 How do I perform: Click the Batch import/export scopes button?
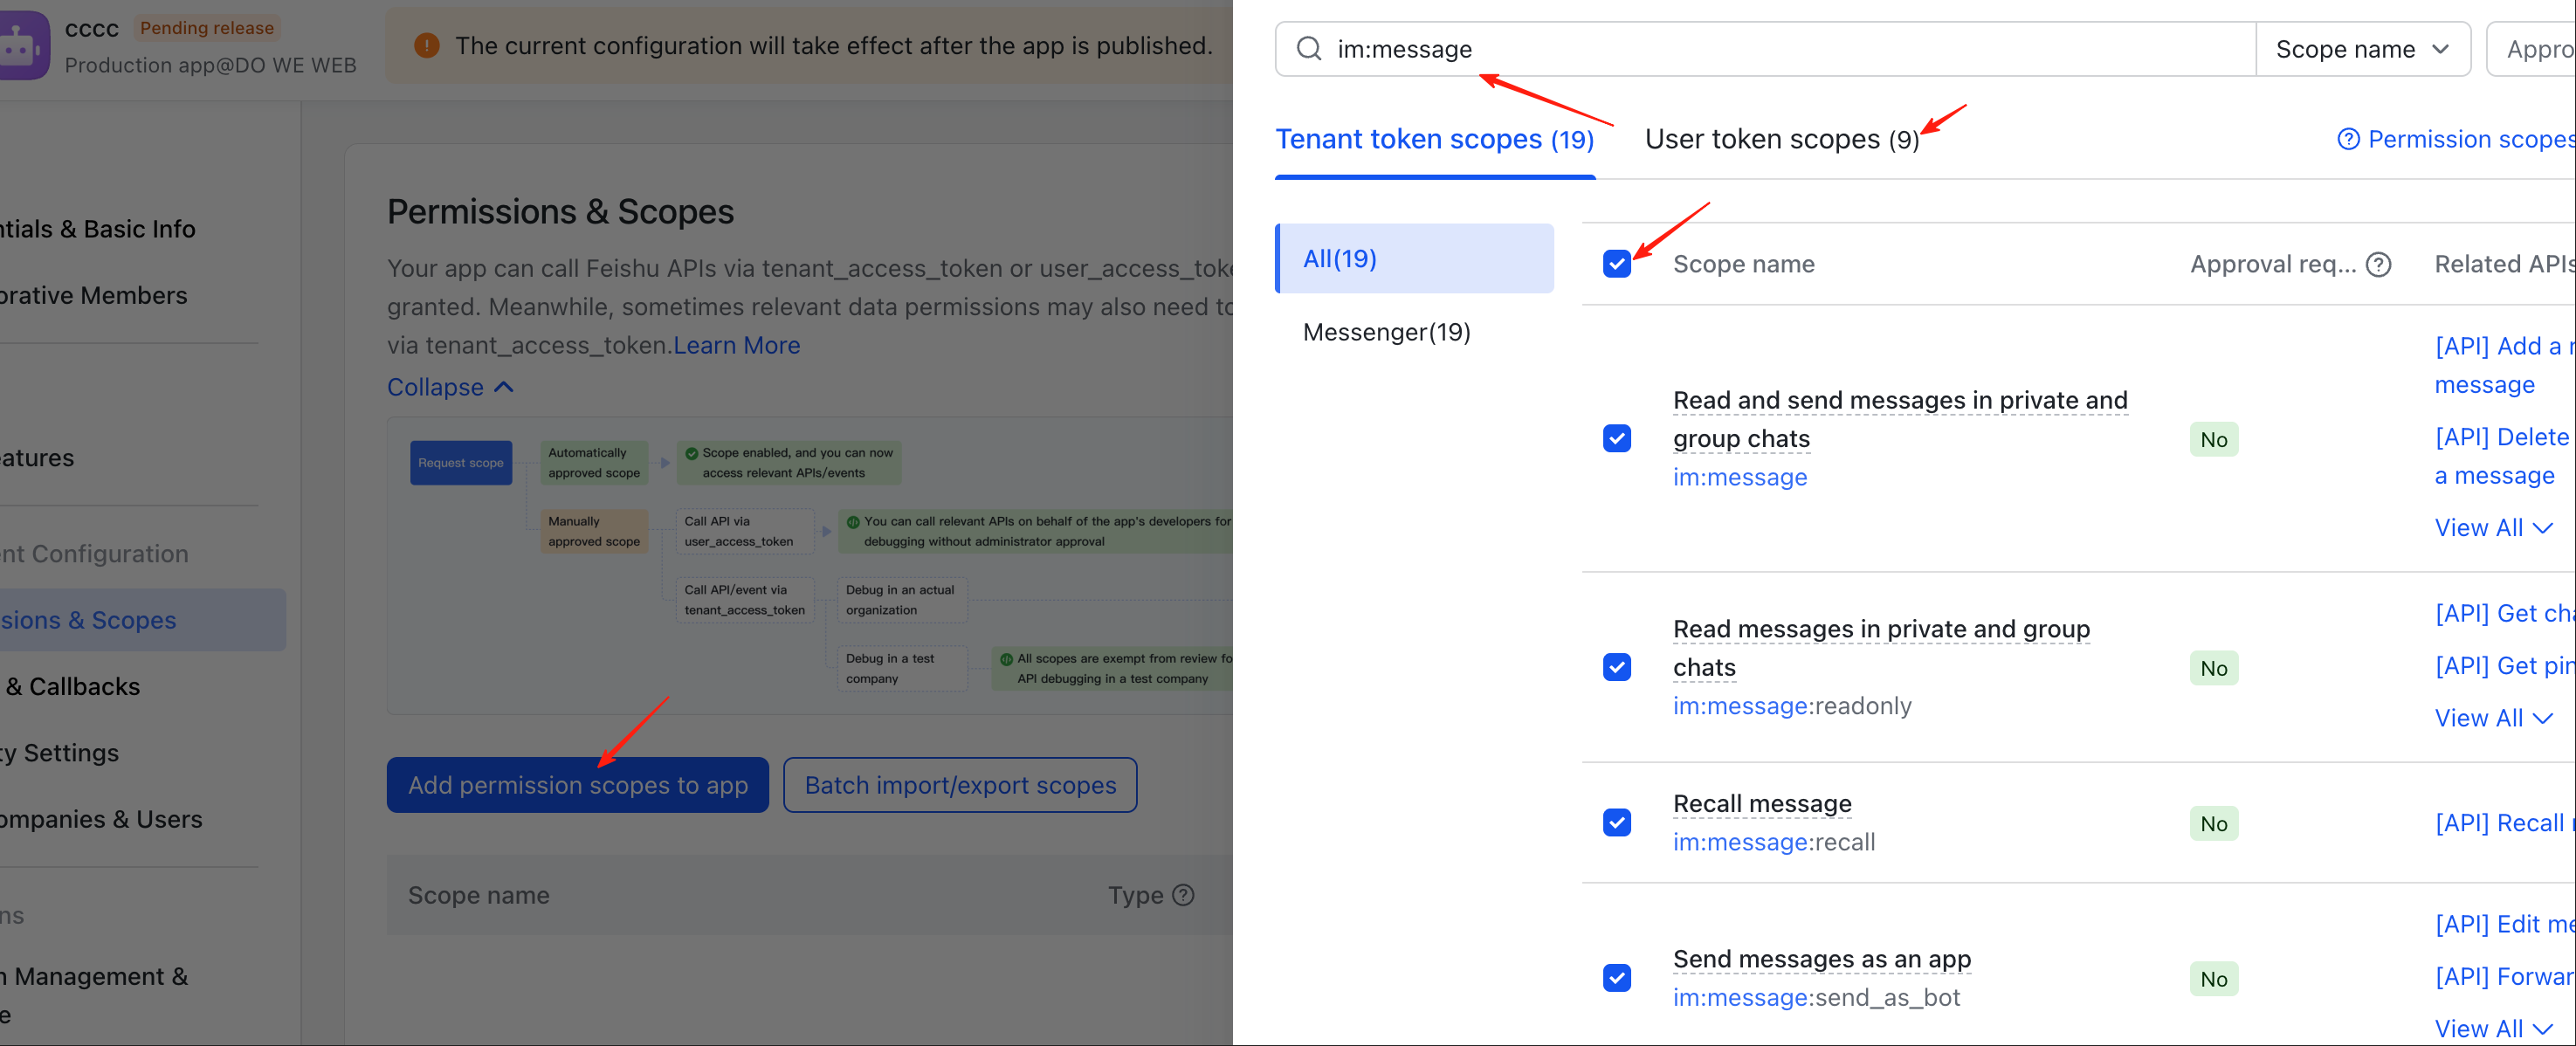pyautogui.click(x=959, y=785)
